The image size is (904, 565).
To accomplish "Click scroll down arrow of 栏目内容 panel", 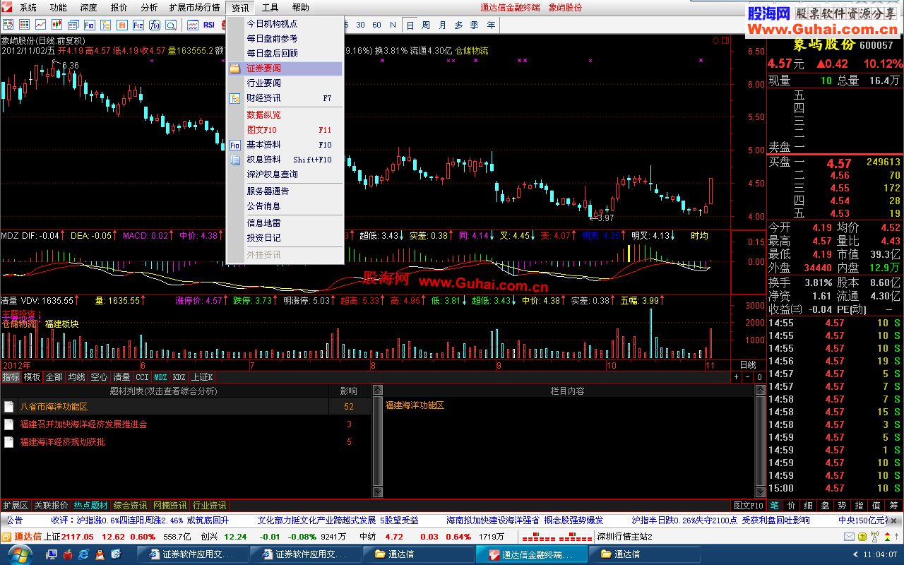I will (761, 492).
